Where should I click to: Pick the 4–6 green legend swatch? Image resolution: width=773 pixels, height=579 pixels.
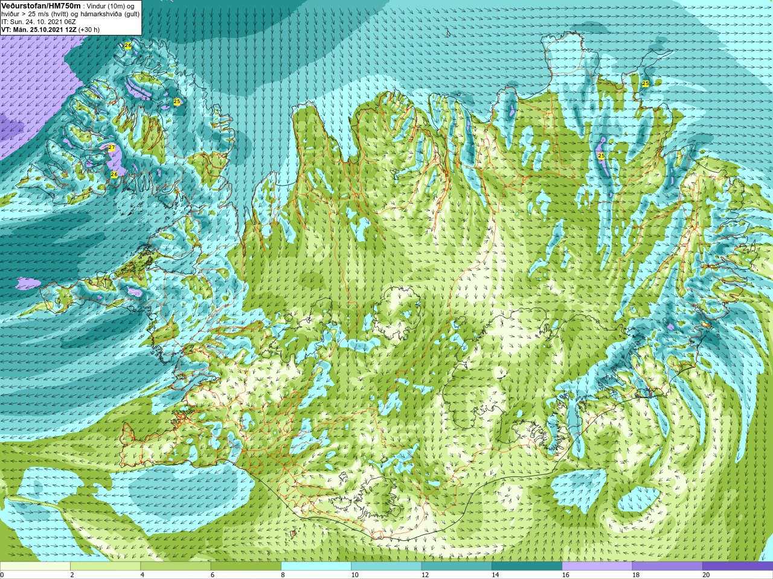tap(175, 566)
